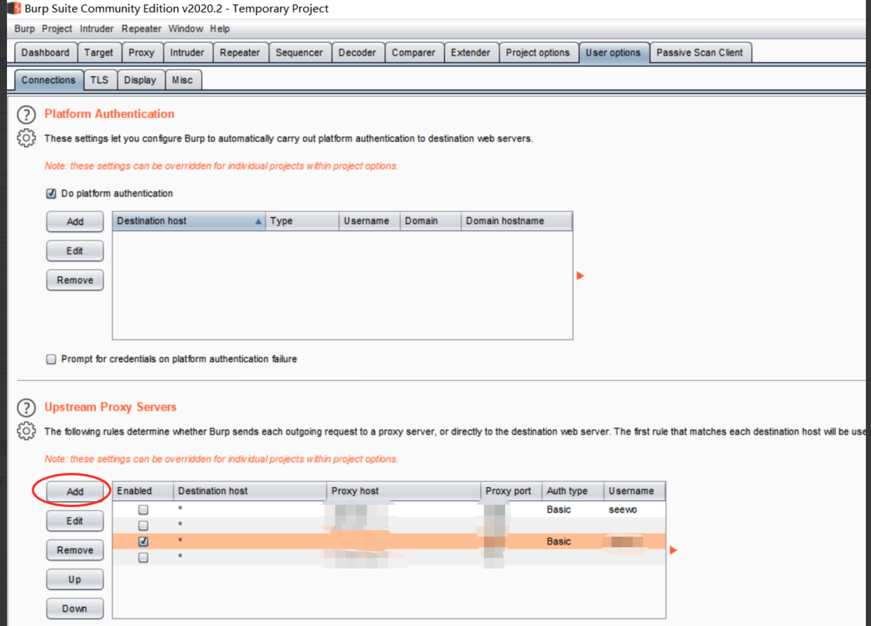Open the Comparer tab
Viewport: 871px width, 626px height.
(414, 53)
